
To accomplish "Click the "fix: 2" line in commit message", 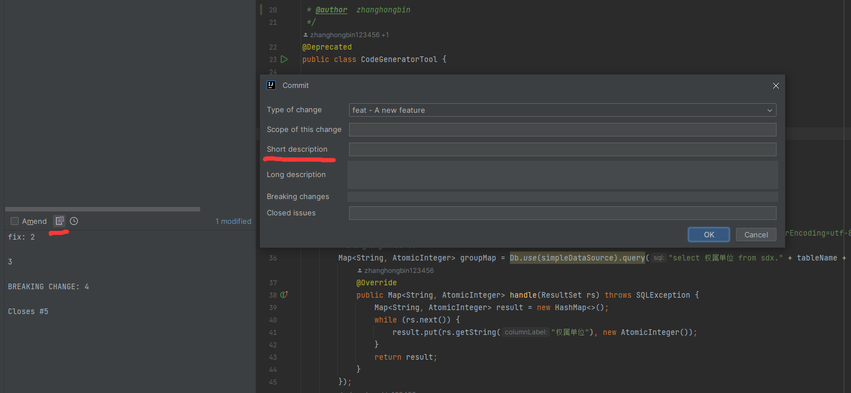I will (21, 237).
